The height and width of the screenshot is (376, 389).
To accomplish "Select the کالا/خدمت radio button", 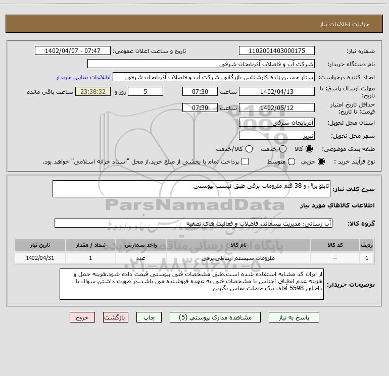I will (249, 149).
